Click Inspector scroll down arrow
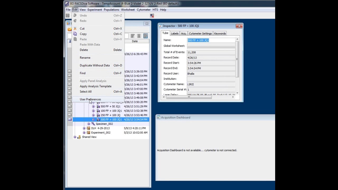The width and height of the screenshot is (338, 190). click(x=237, y=93)
